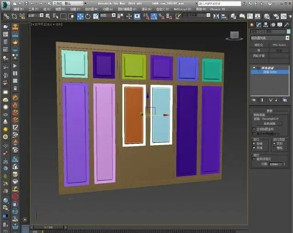Image resolution: width=293 pixels, height=233 pixels.
Task: Uncheck the End capping checkbox
Action: [x=254, y=148]
